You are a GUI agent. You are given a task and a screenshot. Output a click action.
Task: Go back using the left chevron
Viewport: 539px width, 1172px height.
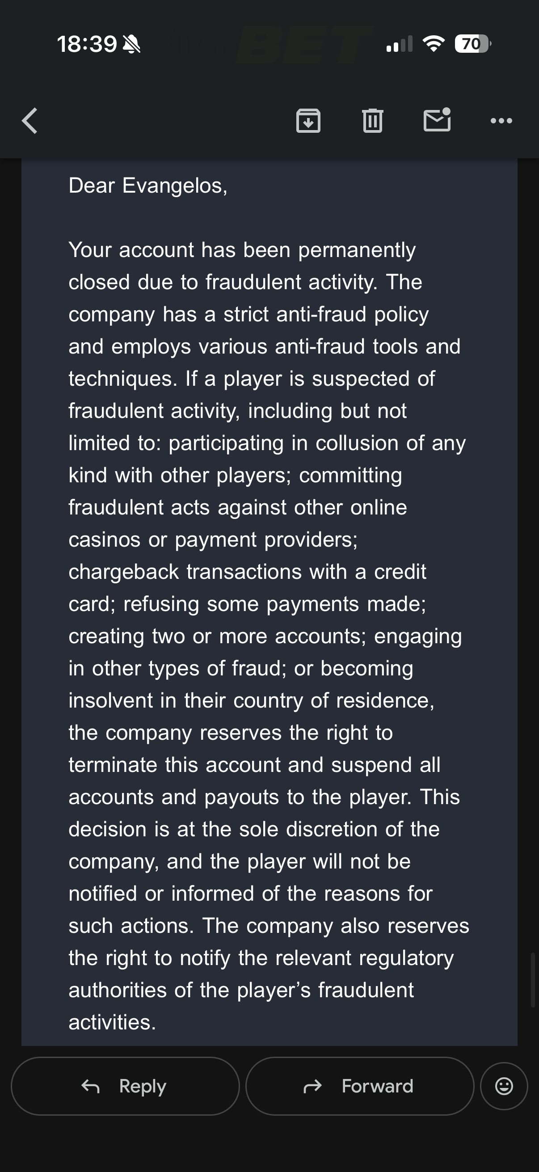tap(30, 121)
